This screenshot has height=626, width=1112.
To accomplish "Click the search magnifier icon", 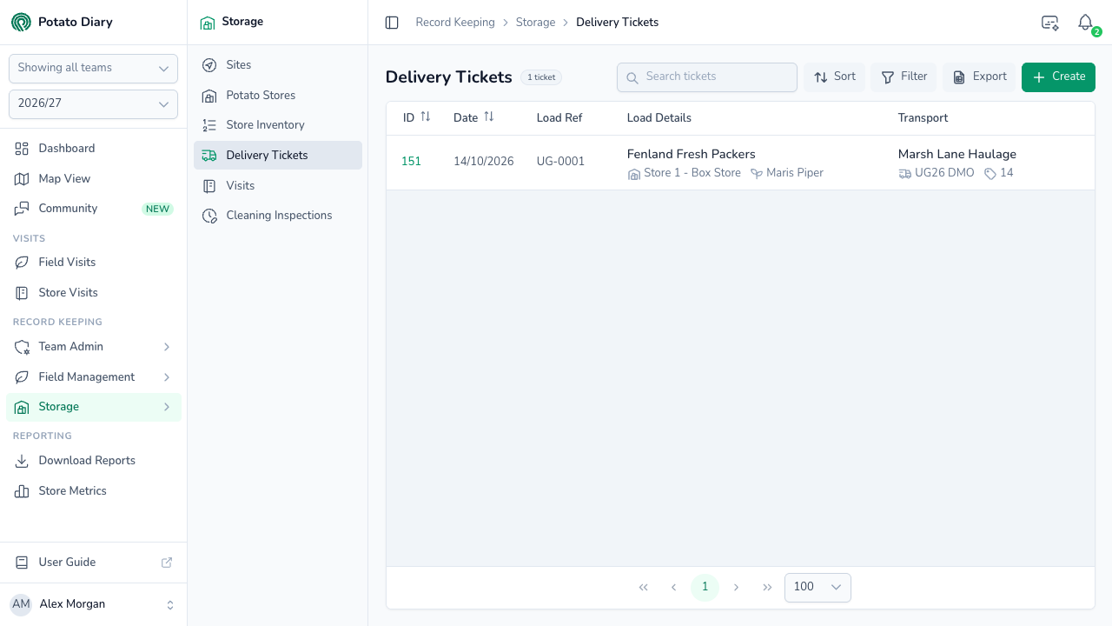I will click(x=632, y=77).
